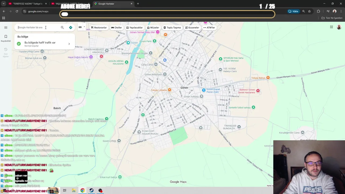Click the google.com/maps address bar
The height and width of the screenshot is (194, 345).
(38, 11)
